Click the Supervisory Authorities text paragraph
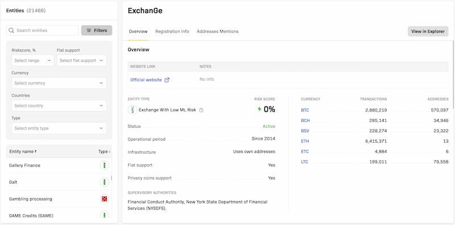Viewport: 455px width, 225px height. pyautogui.click(x=197, y=205)
